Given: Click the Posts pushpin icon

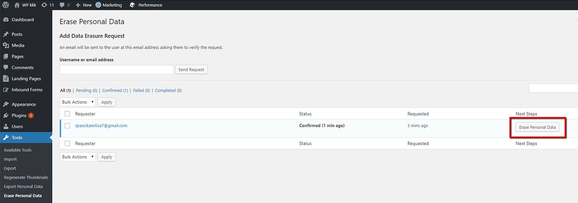Looking at the screenshot, I should [6, 34].
